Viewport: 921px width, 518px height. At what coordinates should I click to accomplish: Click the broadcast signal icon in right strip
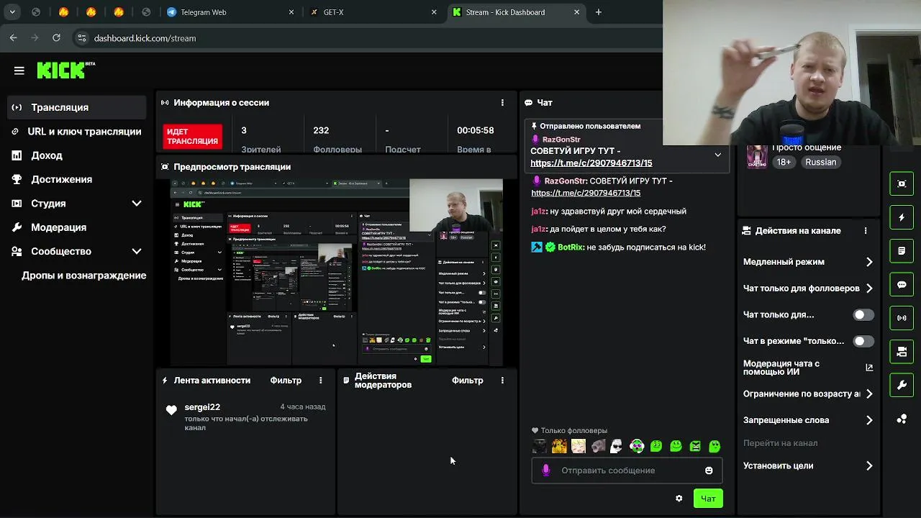click(902, 318)
